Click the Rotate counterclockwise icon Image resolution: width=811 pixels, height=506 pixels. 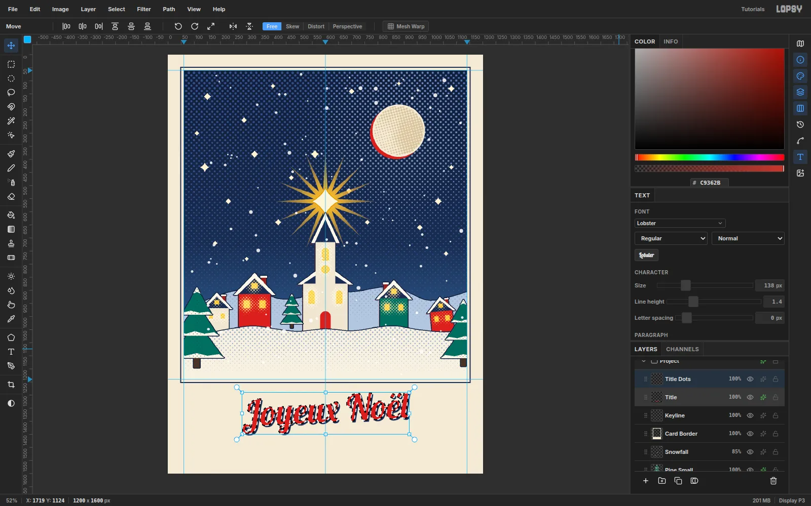click(x=178, y=26)
